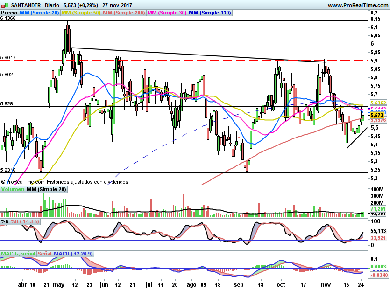
Task: Click the yellow 5,6362 price tag
Action: (x=378, y=103)
